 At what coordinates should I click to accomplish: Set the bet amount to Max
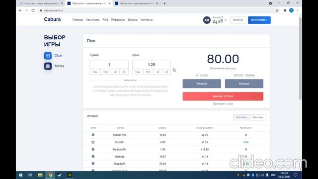coord(95,72)
